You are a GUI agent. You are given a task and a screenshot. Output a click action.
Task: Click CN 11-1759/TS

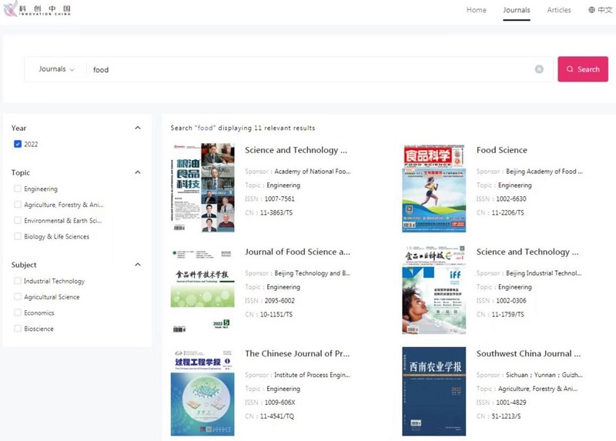coord(507,314)
